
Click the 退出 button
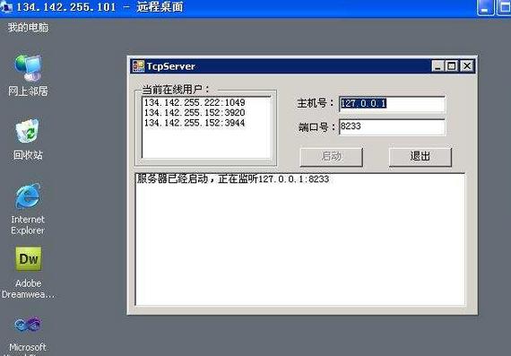pyautogui.click(x=420, y=157)
